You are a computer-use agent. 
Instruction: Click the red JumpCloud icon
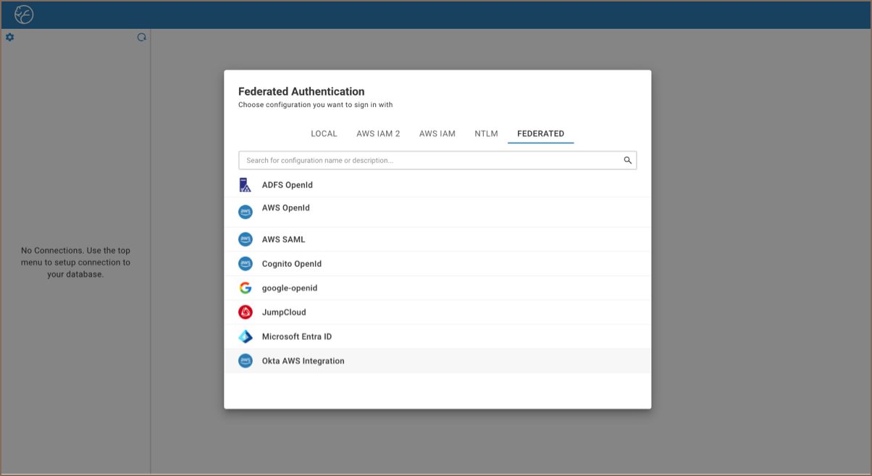point(246,313)
